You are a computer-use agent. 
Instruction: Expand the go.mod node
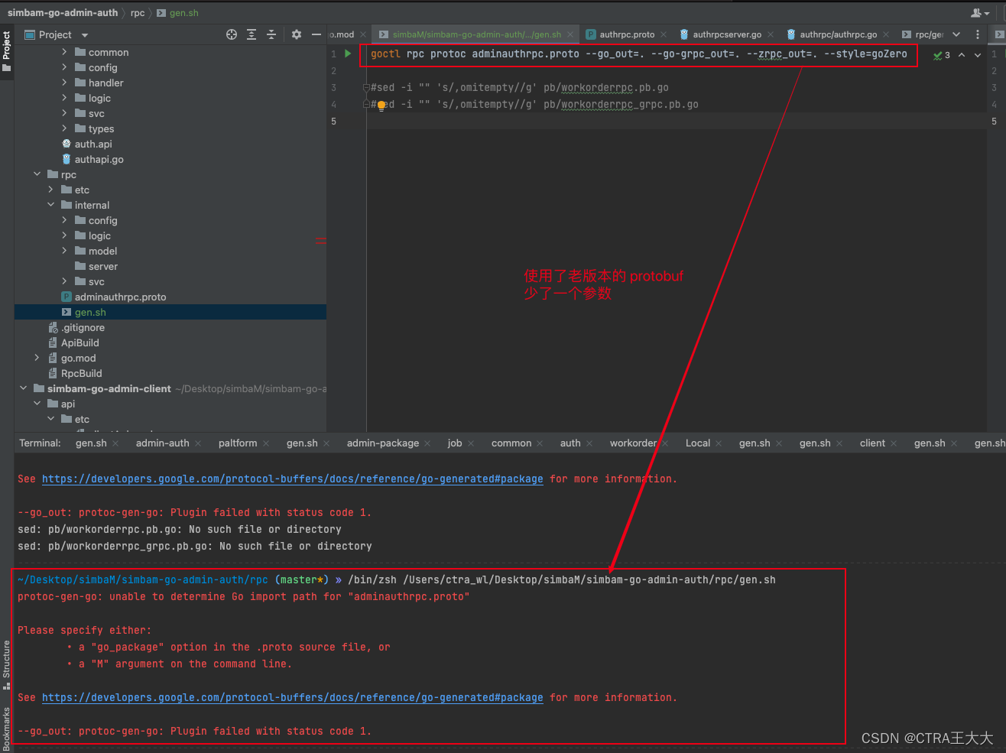[x=37, y=358]
